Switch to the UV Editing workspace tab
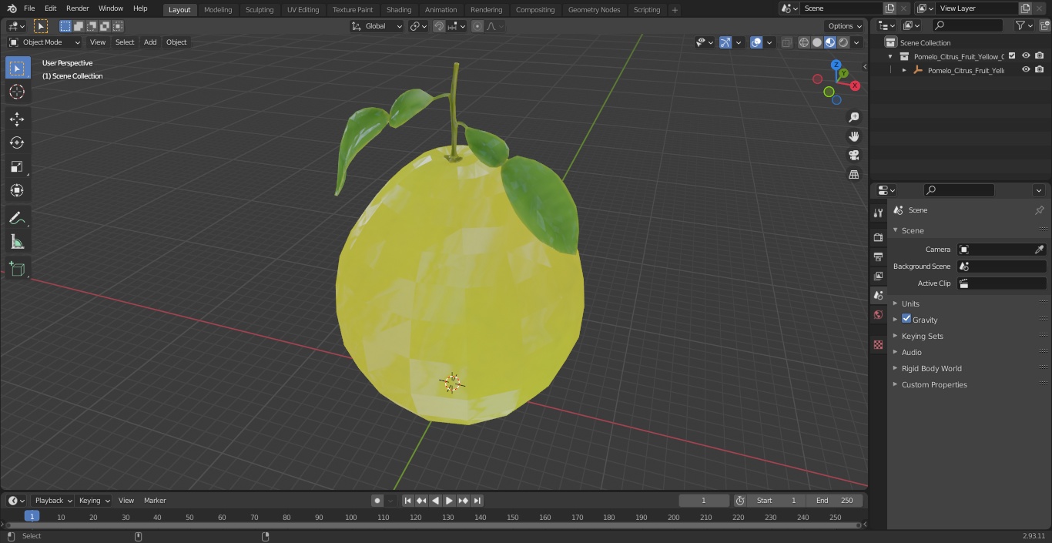1052x543 pixels. 303,10
